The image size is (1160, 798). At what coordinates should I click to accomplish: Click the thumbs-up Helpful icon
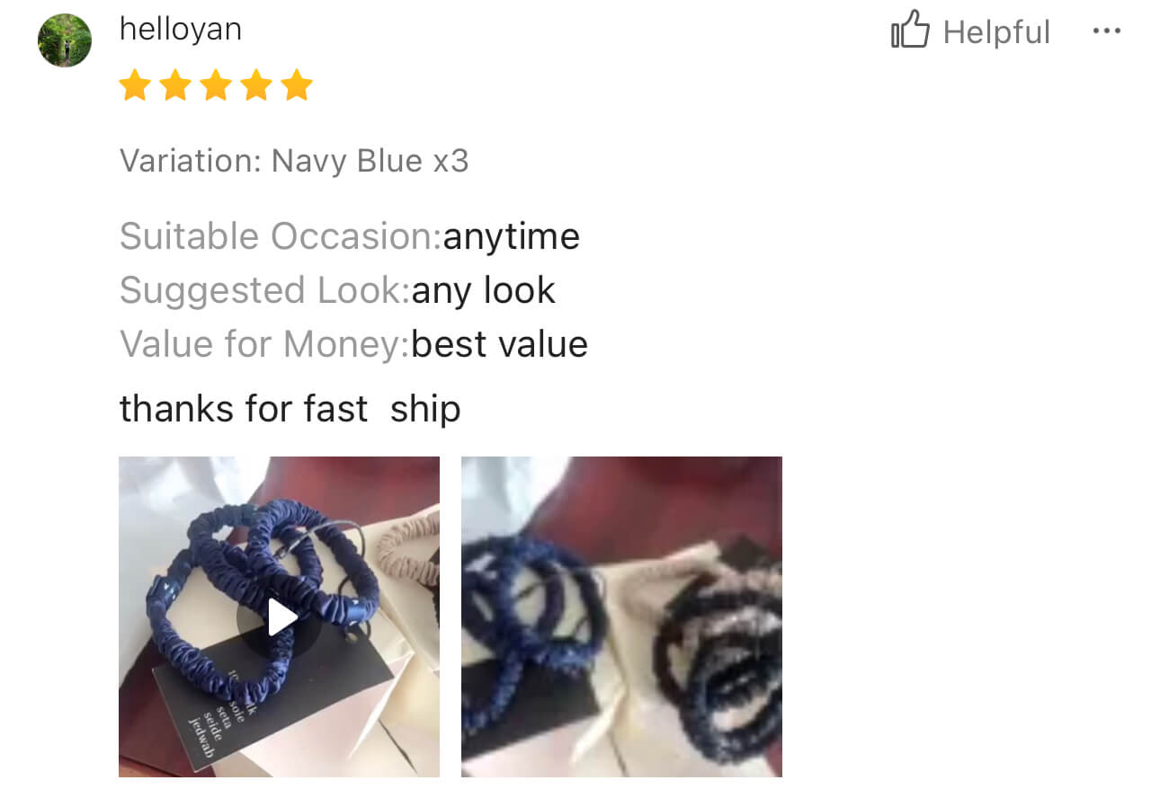[x=910, y=30]
